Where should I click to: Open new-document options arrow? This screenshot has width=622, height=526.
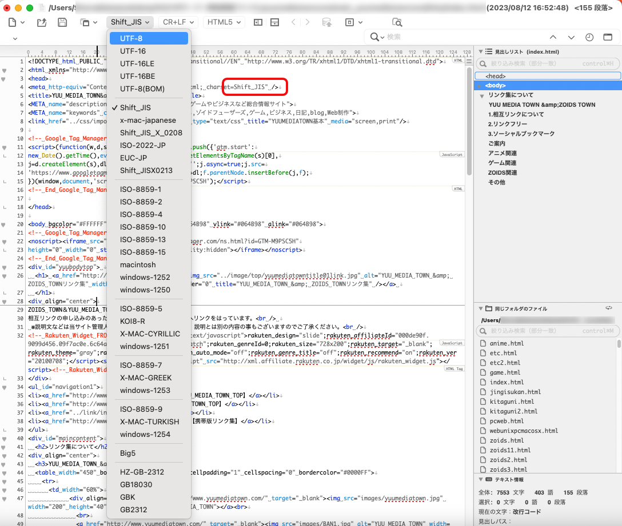(x=23, y=23)
